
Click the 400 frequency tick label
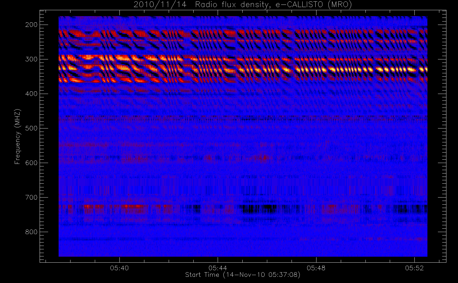coord(31,94)
